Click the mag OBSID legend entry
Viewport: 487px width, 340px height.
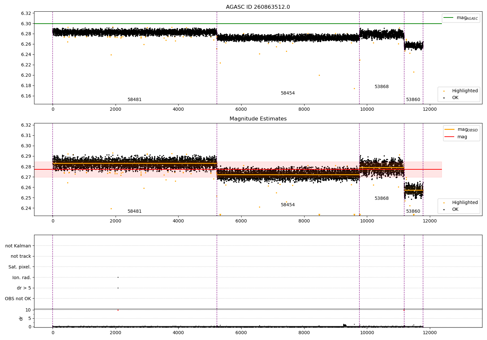pos(461,130)
